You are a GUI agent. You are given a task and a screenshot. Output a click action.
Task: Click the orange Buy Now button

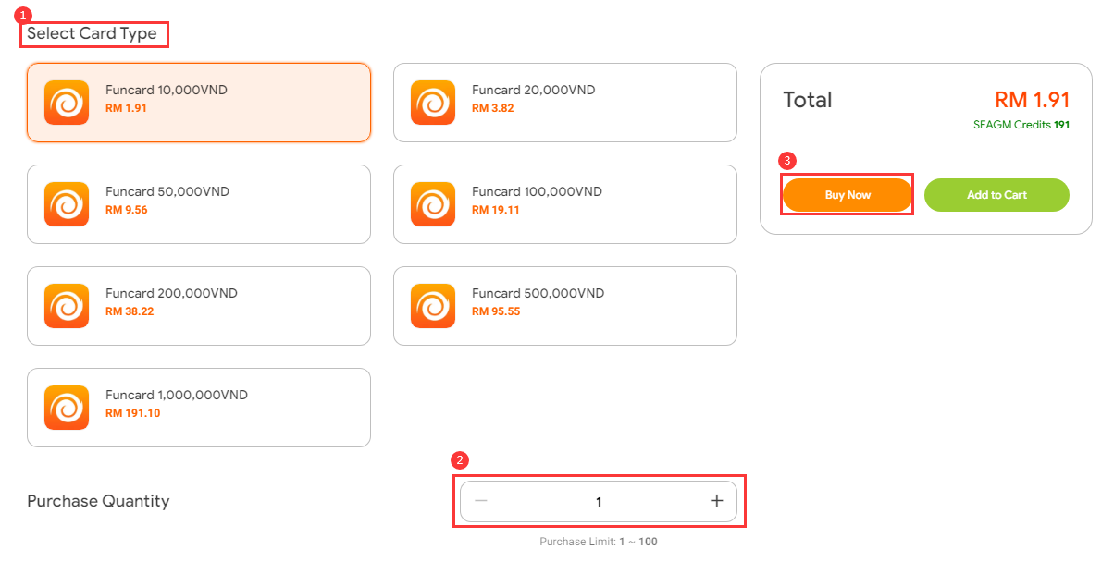click(x=848, y=195)
